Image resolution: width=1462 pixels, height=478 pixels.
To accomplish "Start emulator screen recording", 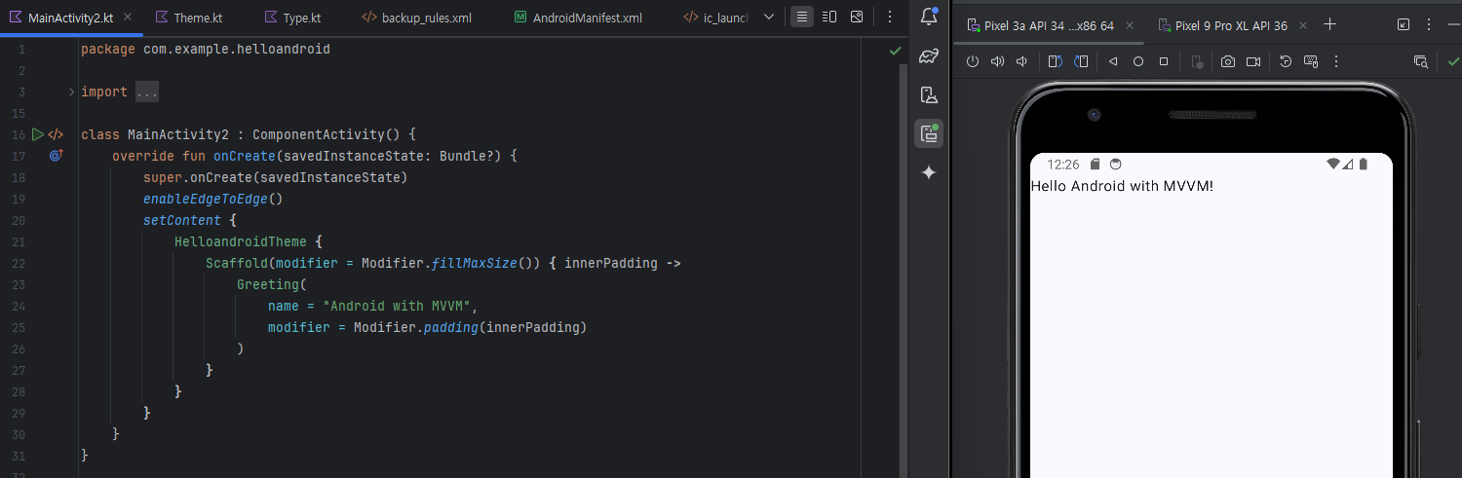I will point(1253,61).
